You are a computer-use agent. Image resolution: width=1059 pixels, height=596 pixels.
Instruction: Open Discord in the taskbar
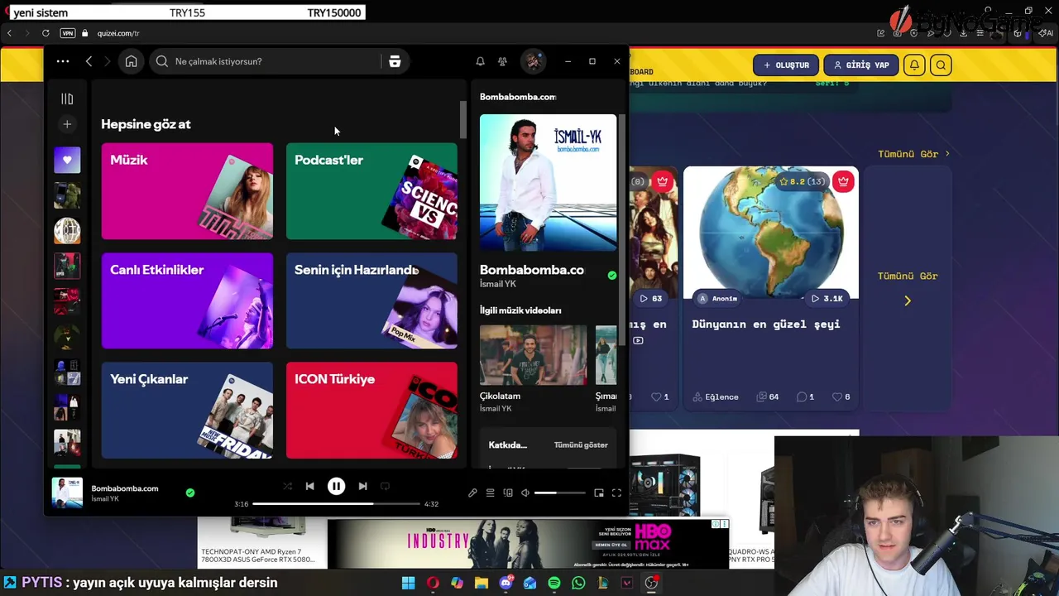[506, 583]
